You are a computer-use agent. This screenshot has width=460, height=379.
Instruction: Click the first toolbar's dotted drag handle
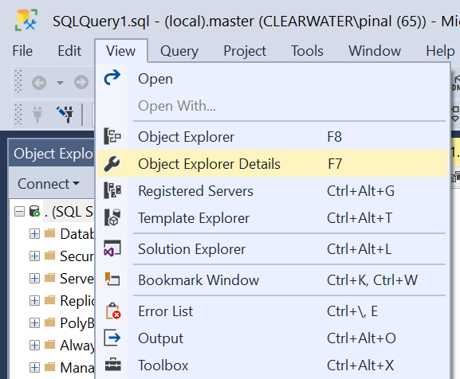point(18,82)
